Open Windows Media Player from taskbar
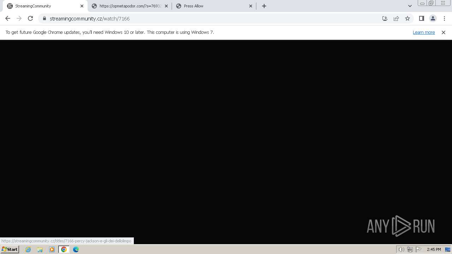Image resolution: width=452 pixels, height=254 pixels. click(x=52, y=249)
